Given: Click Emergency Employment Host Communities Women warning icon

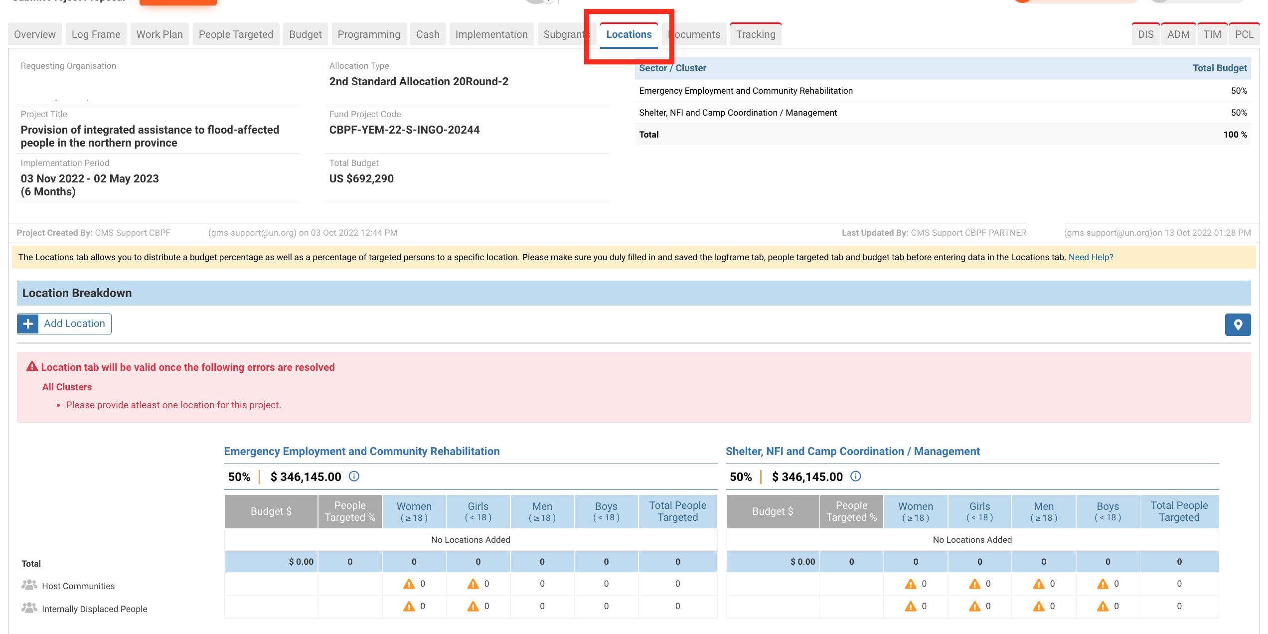Looking at the screenshot, I should pyautogui.click(x=409, y=584).
